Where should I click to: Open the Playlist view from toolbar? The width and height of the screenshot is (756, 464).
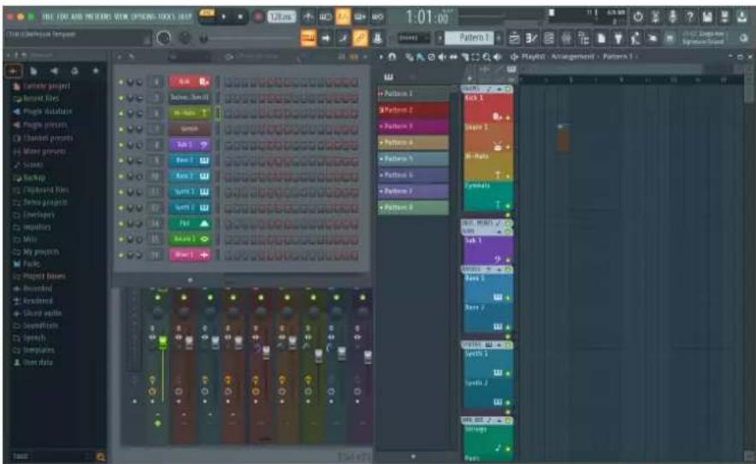tap(515, 38)
